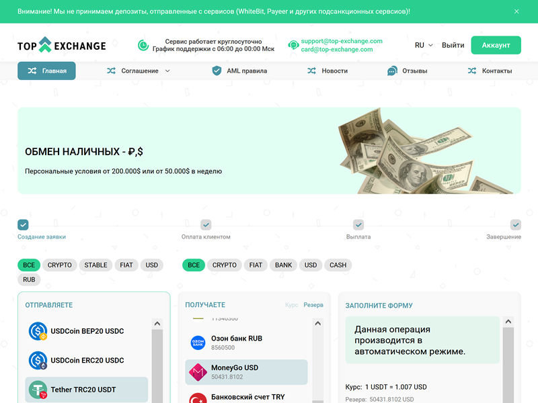This screenshot has width=538, height=403.
Task: Open the Контакты menu item
Action: point(491,70)
